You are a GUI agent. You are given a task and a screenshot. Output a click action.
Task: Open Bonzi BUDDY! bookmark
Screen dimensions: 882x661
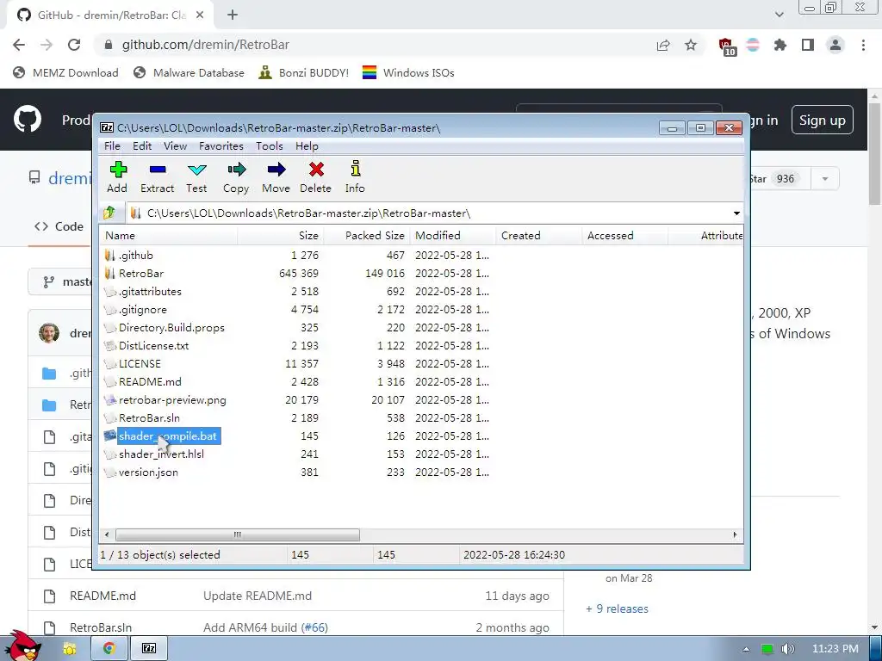point(304,72)
